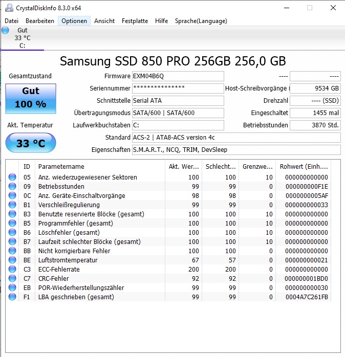Screen dimensions: 345x357
Task: Open the Festplatte menu
Action: pos(135,21)
